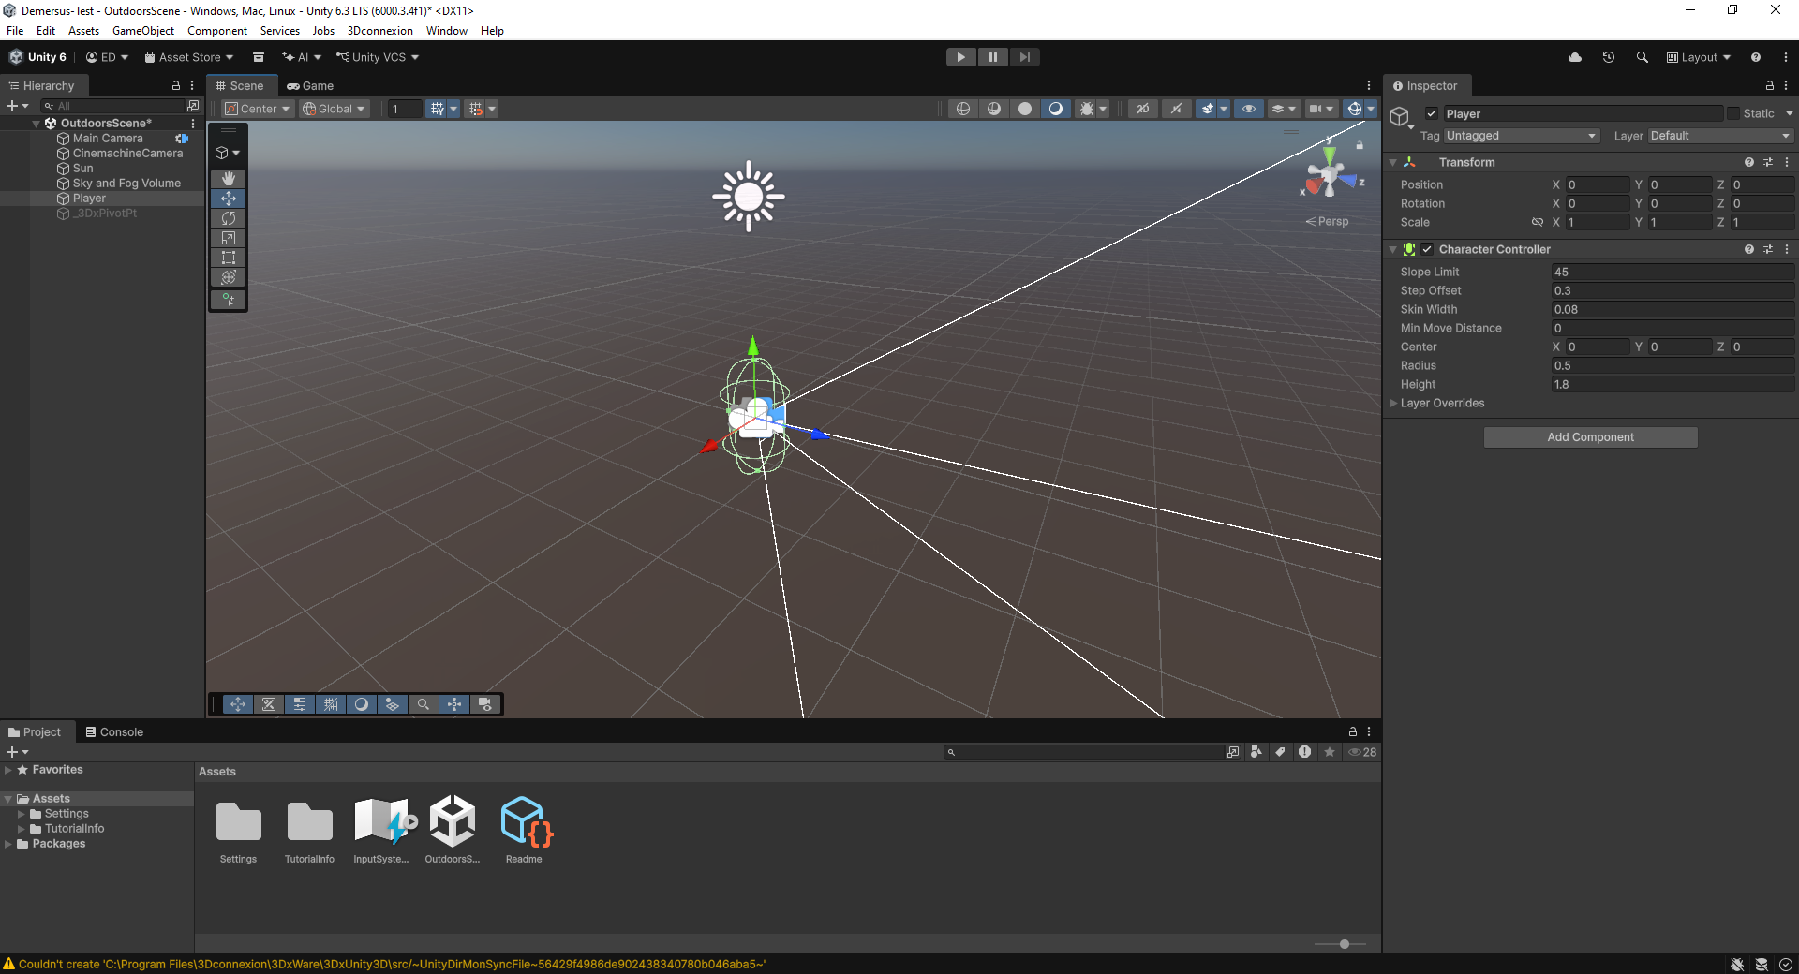Disable the Player GameObject checkbox
This screenshot has height=974, width=1799.
click(1432, 112)
